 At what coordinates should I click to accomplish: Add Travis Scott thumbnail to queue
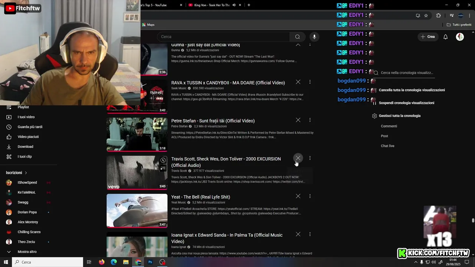click(x=163, y=168)
